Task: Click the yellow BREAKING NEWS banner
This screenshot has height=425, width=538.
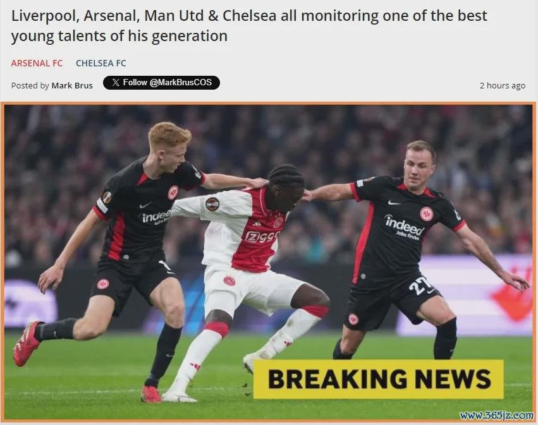Action: 379,379
